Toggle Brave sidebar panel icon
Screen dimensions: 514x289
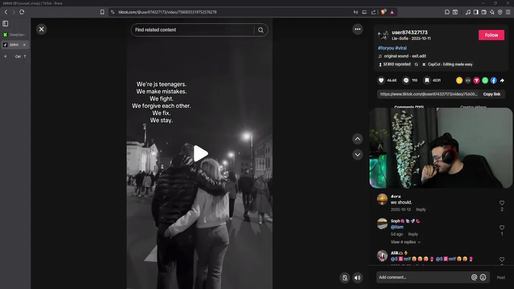[x=476, y=12]
